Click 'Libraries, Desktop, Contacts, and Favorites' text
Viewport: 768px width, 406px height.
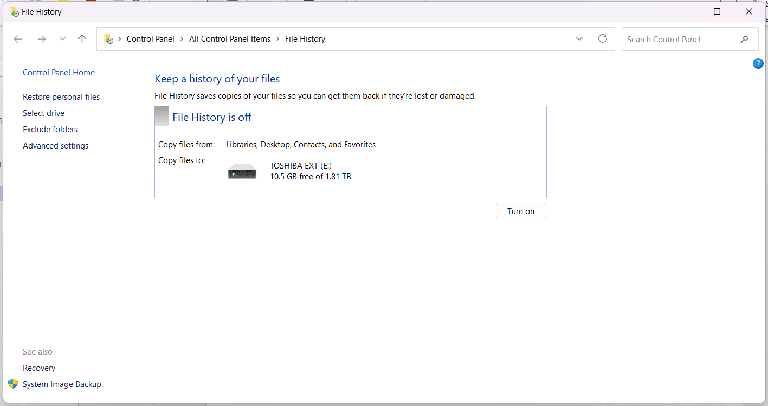tap(301, 145)
